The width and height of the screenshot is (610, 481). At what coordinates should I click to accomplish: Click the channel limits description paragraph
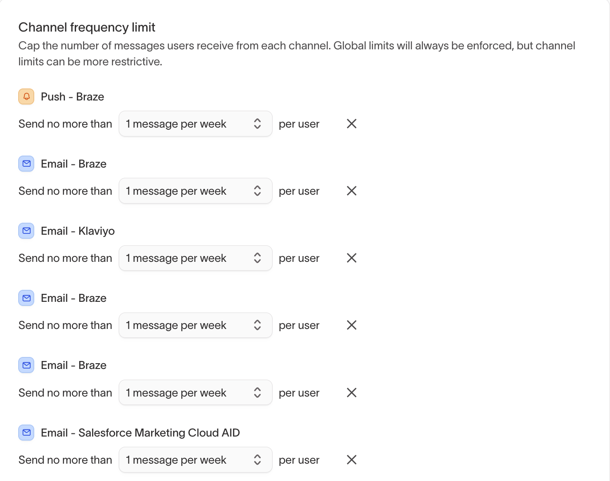pos(297,53)
